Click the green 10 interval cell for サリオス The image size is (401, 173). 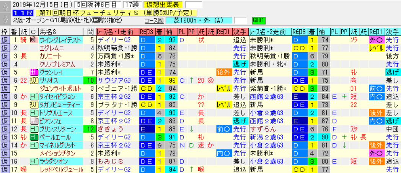point(90,81)
